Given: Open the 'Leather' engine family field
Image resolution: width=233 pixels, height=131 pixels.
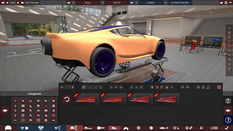Looking at the screenshot, I should pos(151,3).
